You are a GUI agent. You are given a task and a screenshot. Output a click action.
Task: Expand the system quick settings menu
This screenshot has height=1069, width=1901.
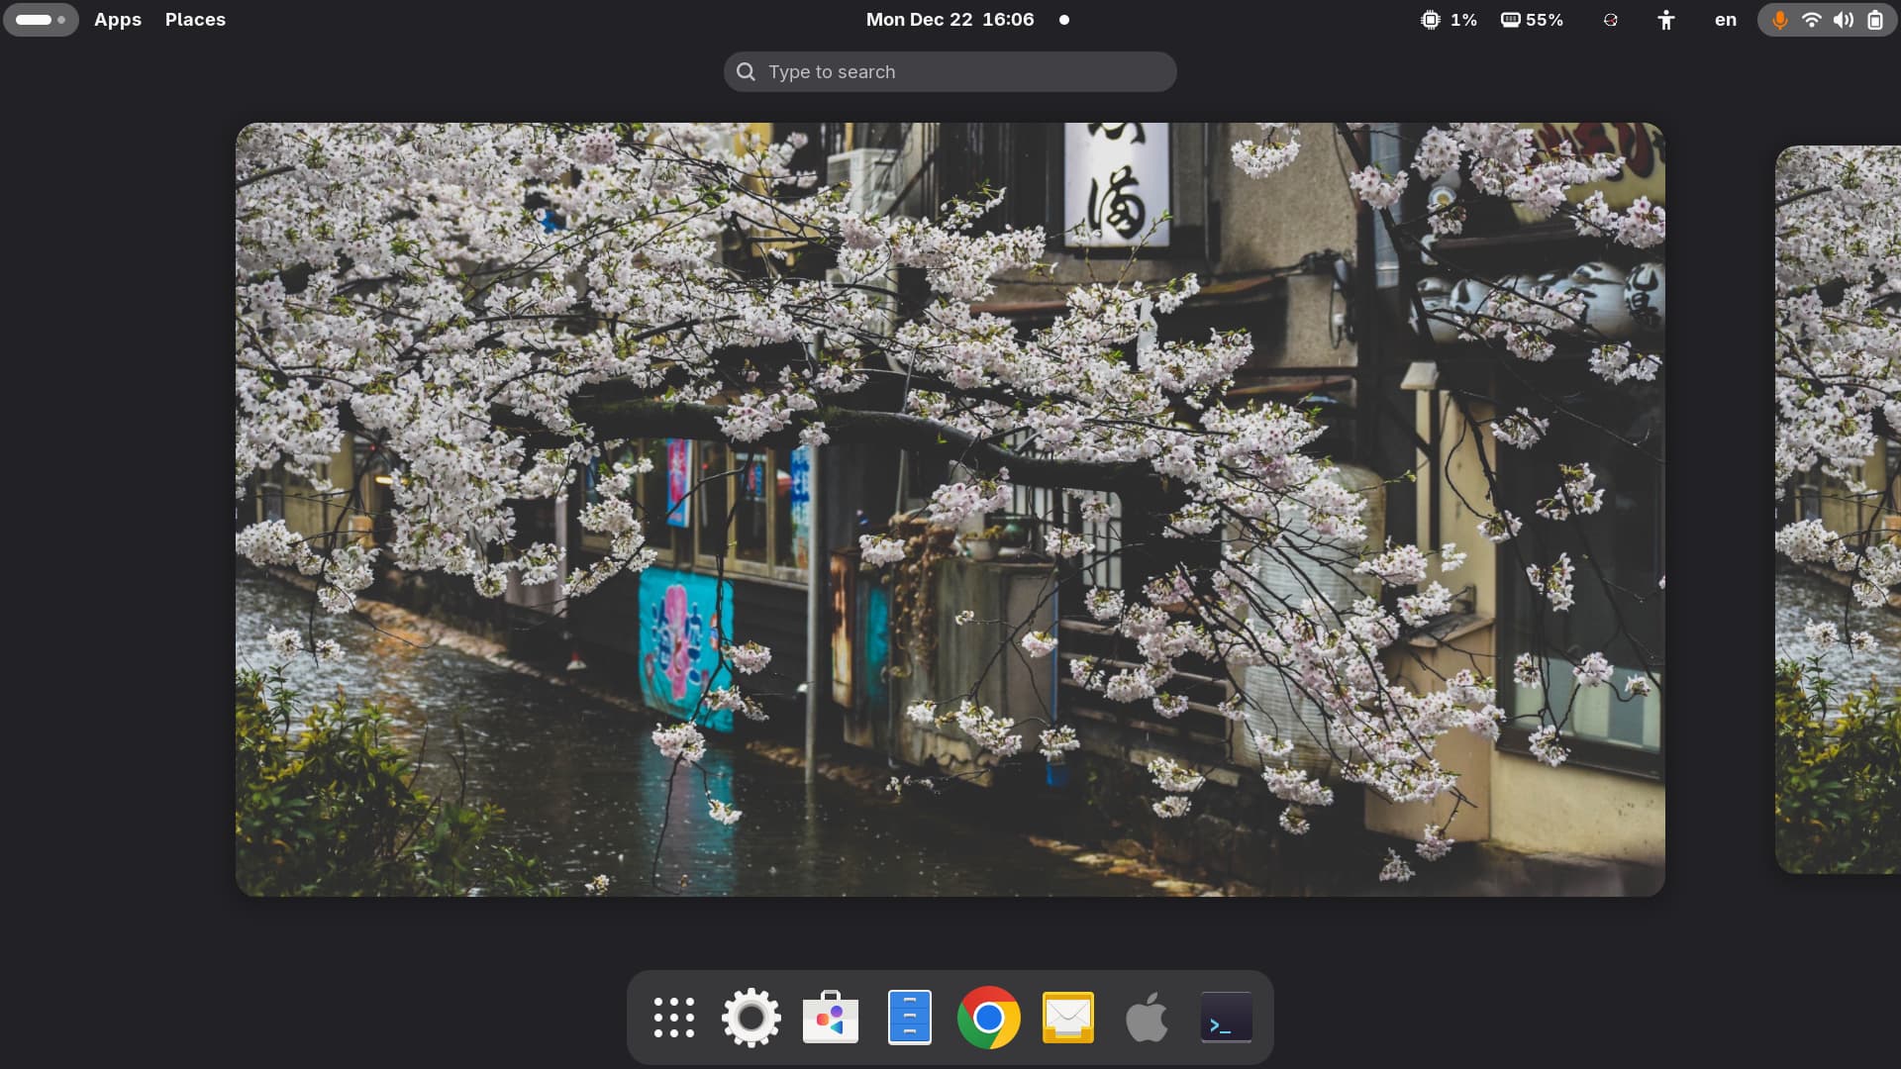pyautogui.click(x=1827, y=20)
